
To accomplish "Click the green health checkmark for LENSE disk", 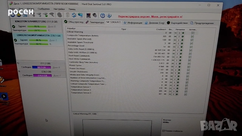I will click(16, 40).
